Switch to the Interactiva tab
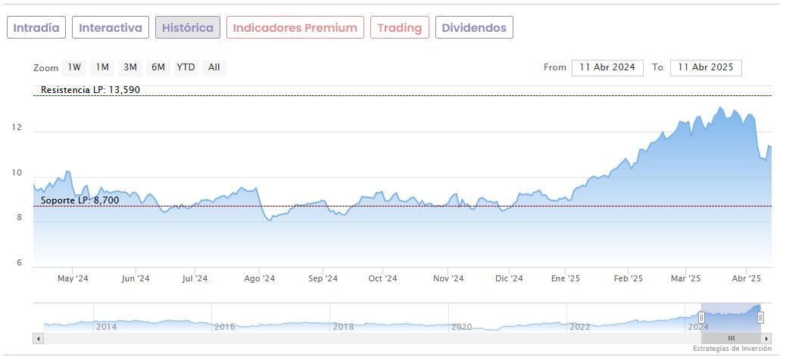Image resolution: width=786 pixels, height=360 pixels. coord(111,28)
